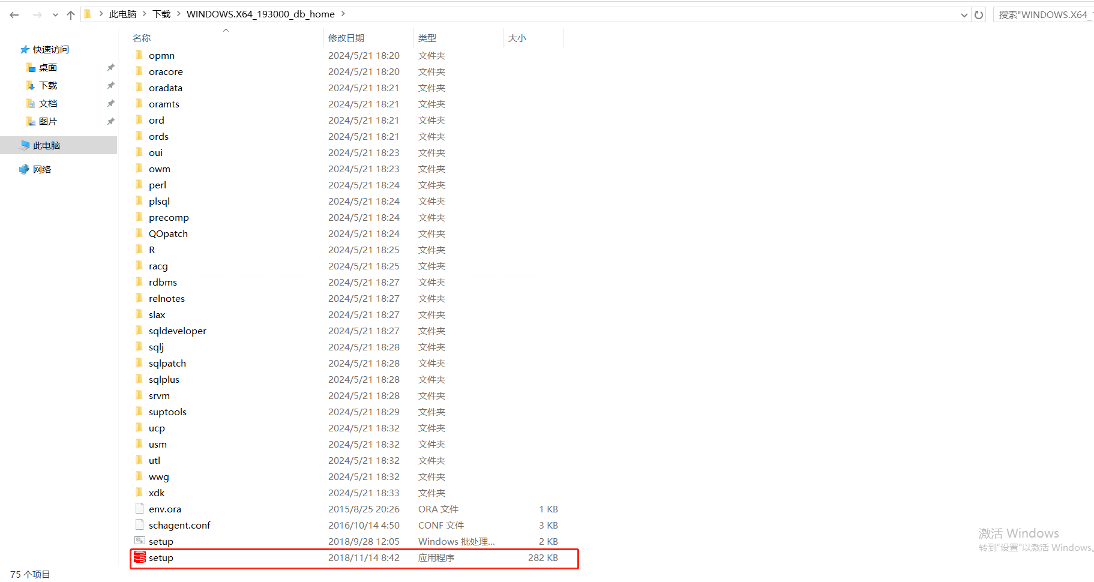Select the srvm folder name
Viewport: 1094px width, 582px height.
click(x=159, y=395)
